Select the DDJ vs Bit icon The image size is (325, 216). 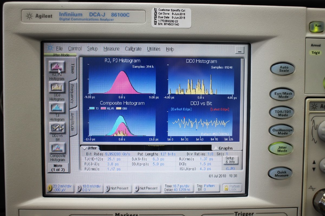pyautogui.click(x=57, y=128)
